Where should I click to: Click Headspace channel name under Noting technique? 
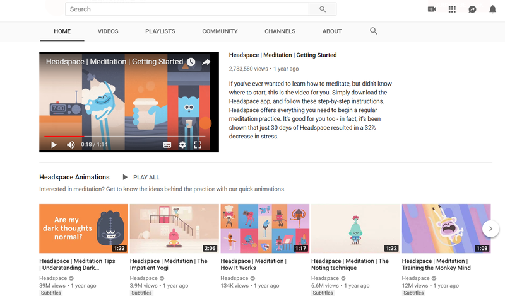click(324, 278)
